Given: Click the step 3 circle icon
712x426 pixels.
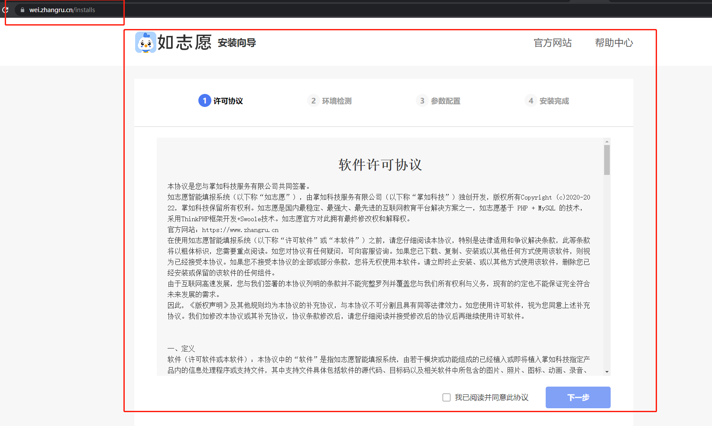Looking at the screenshot, I should [x=422, y=100].
